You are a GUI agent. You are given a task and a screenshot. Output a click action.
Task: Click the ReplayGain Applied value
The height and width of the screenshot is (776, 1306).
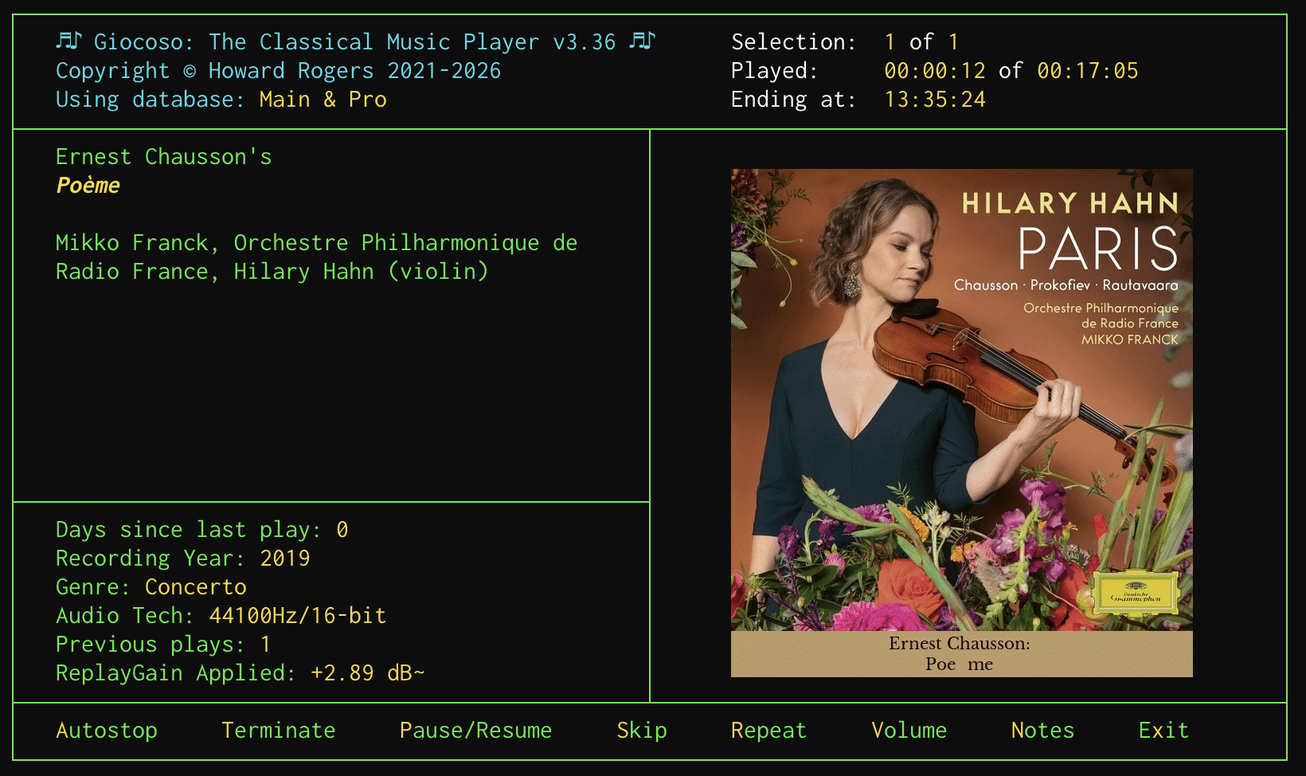(367, 673)
